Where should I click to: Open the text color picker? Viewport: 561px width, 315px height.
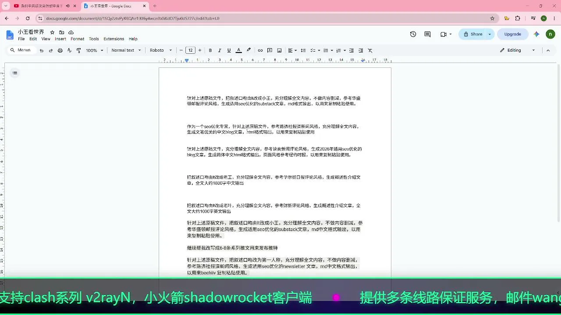click(239, 50)
